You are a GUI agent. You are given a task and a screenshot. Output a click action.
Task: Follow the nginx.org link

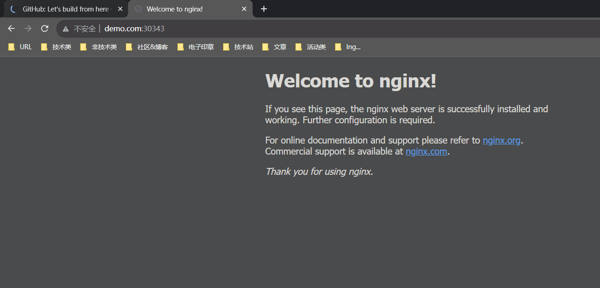(501, 140)
